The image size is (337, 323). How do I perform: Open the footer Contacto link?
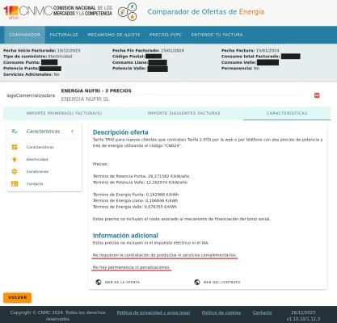[262, 313]
